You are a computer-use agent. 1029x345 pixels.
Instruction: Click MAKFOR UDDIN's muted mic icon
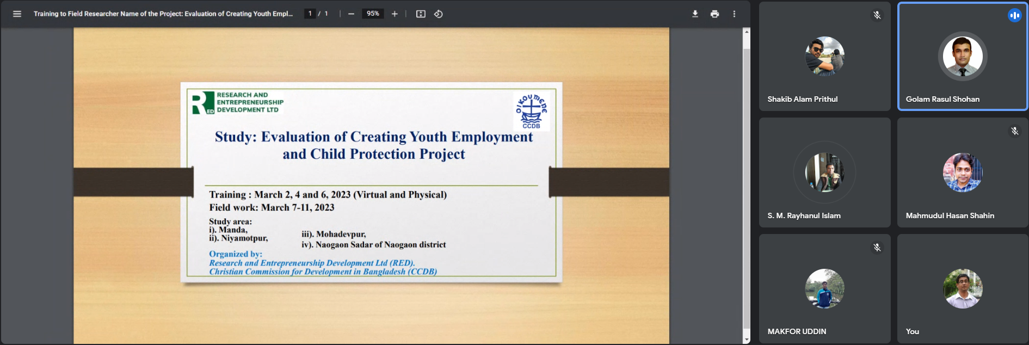pyautogui.click(x=877, y=248)
